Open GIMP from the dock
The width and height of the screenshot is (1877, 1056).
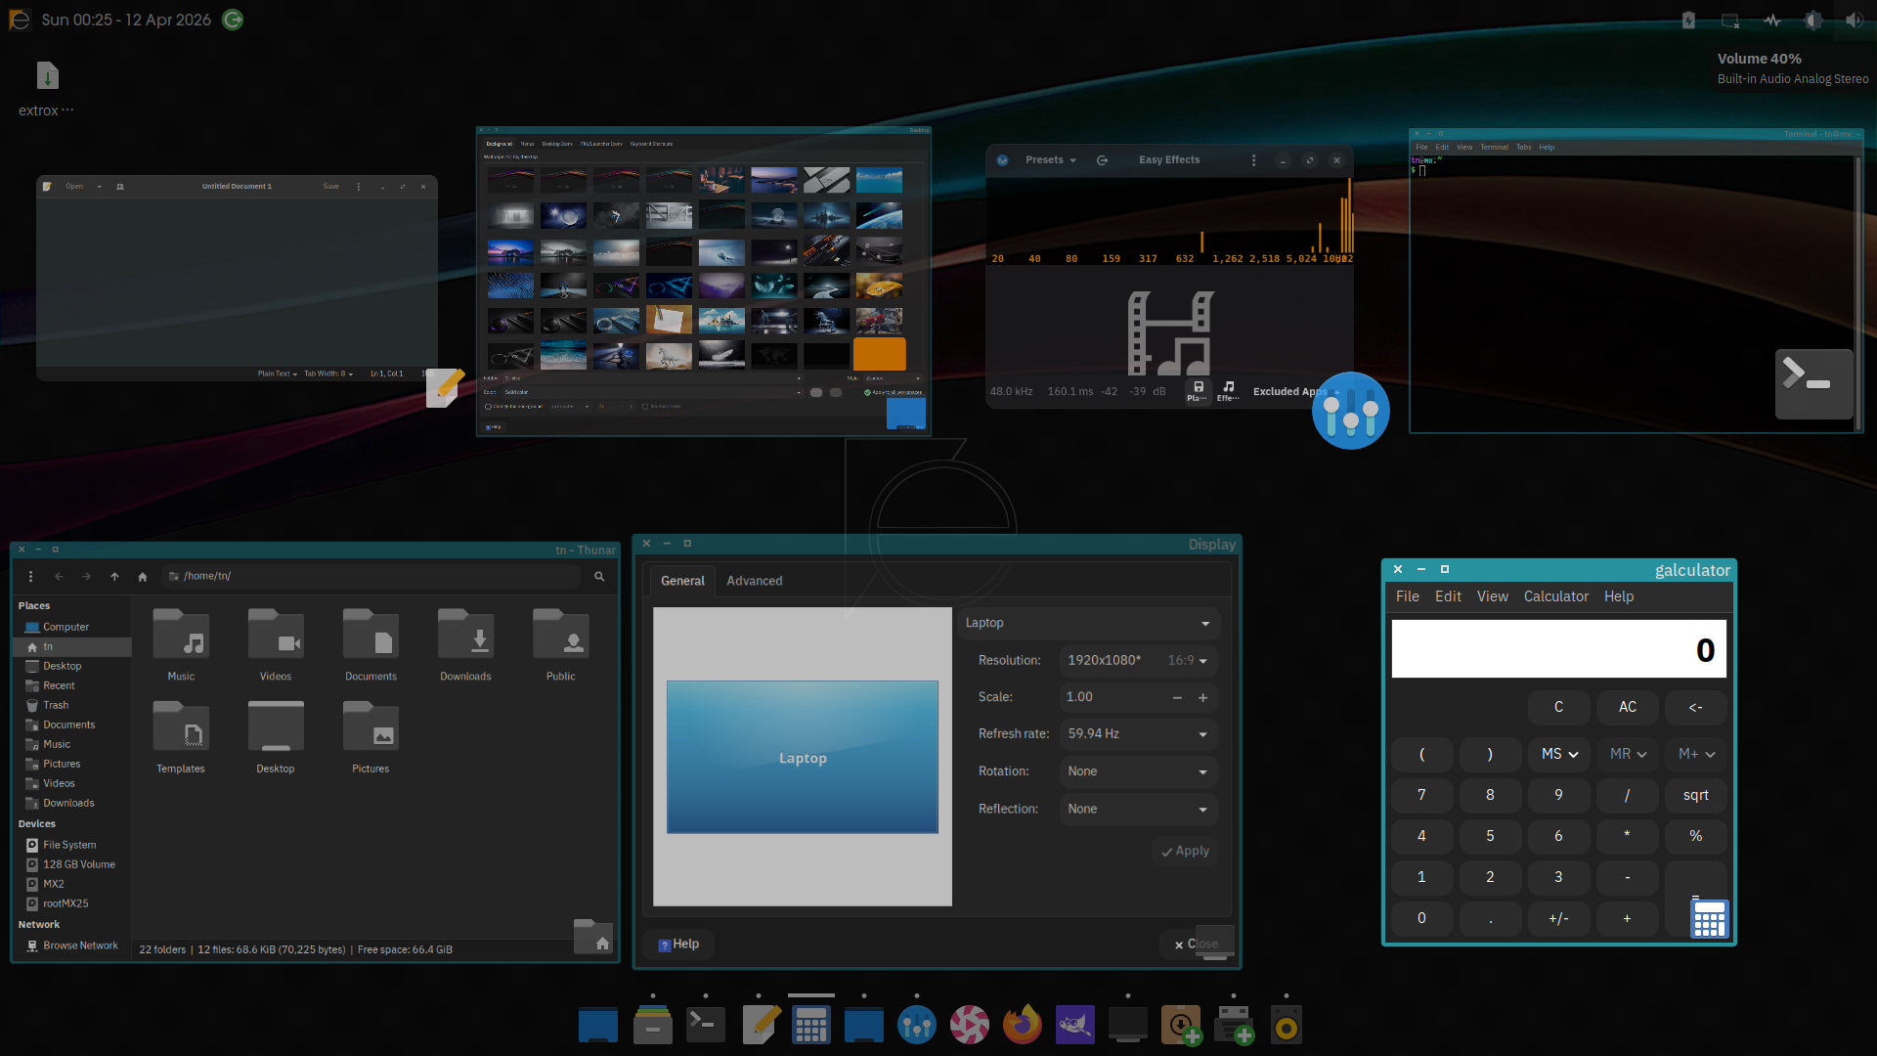coord(1074,1025)
